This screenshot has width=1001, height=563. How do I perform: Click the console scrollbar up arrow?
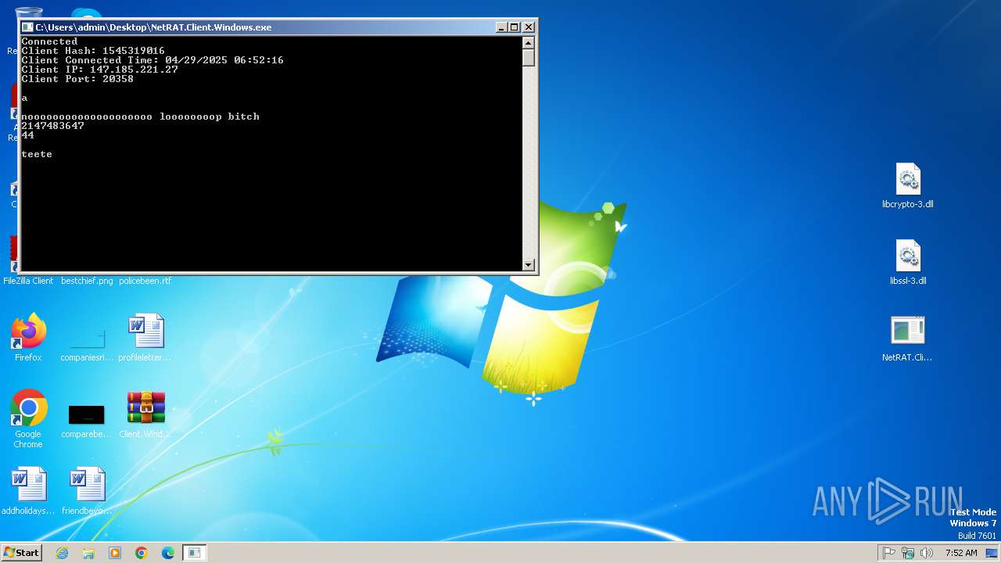529,43
